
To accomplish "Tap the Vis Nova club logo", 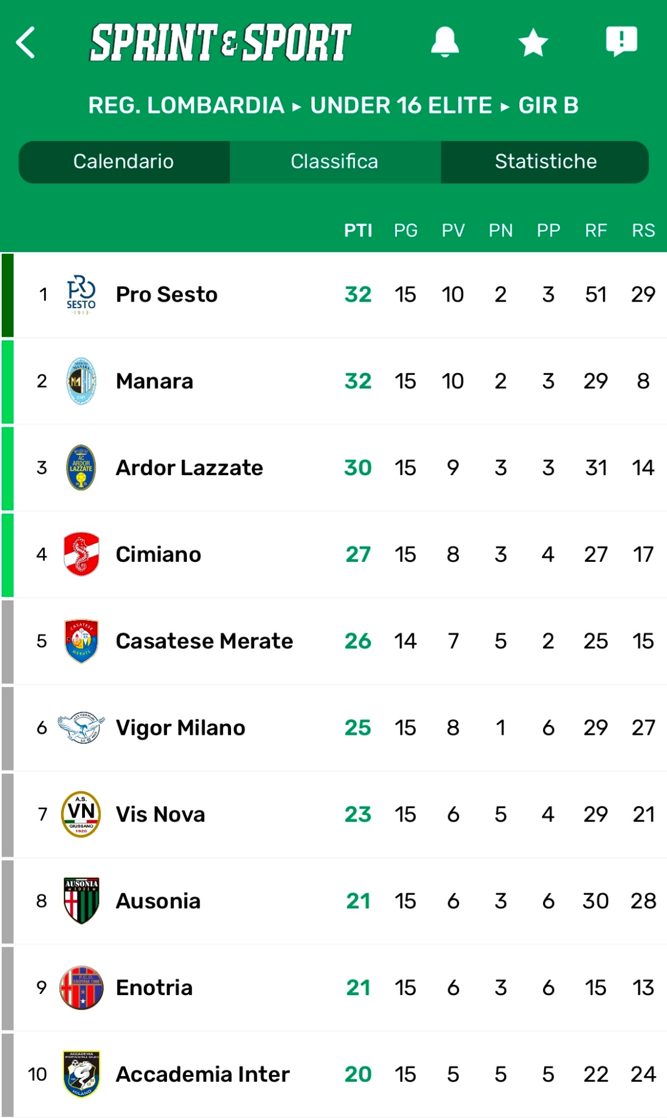I will (x=81, y=814).
